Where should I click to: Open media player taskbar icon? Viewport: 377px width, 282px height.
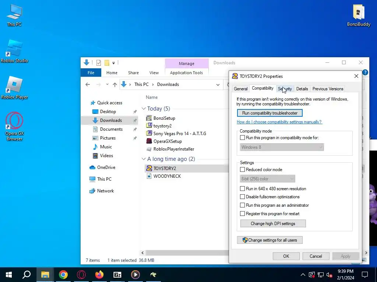point(135,275)
